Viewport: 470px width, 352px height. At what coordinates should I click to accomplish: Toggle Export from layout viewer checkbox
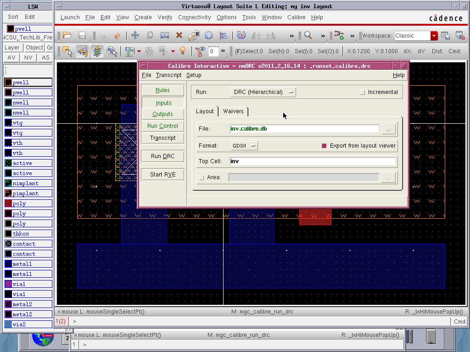pos(324,146)
